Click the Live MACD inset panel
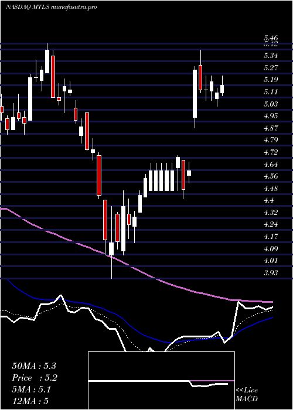This screenshot has height=410, width=293. (161, 381)
